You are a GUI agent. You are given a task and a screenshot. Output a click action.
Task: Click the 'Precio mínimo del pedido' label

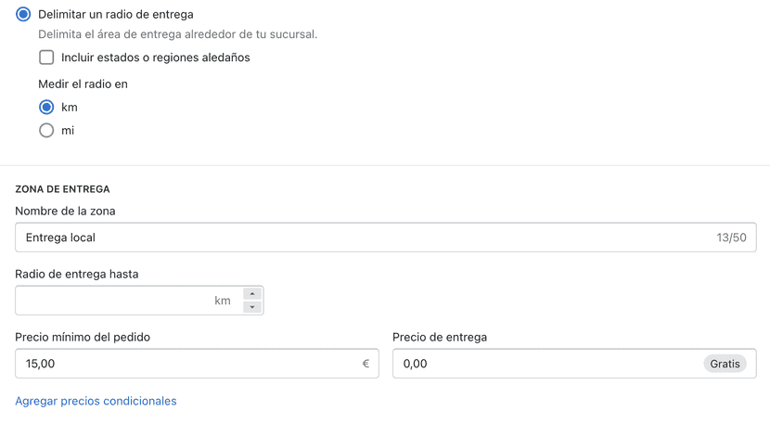coord(83,338)
